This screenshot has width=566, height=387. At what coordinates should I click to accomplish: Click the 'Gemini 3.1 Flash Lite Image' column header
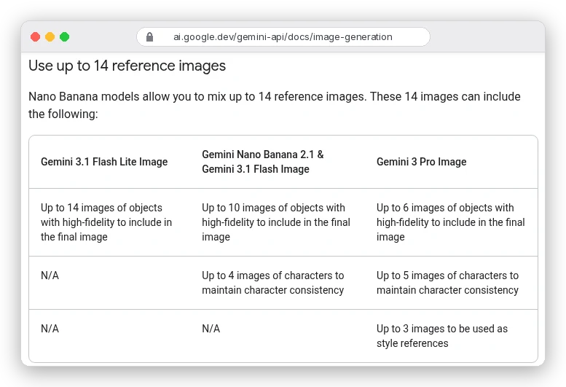pos(104,162)
